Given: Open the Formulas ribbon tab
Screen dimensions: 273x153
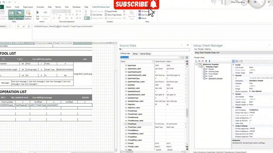Looking at the screenshot, I should click(x=40, y=7).
